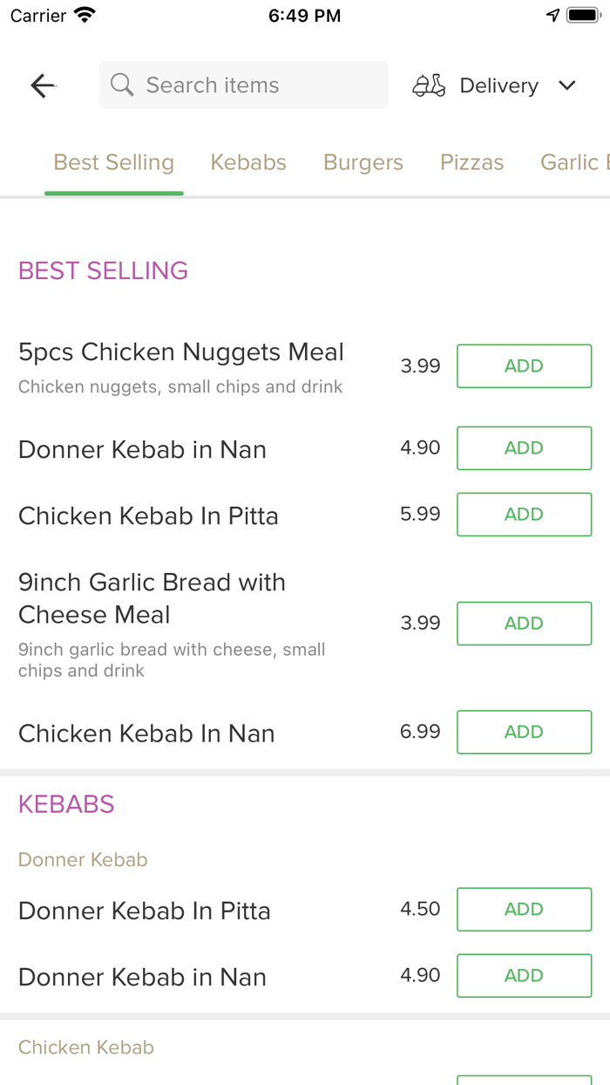Add Chicken Kebab In Pitta
The height and width of the screenshot is (1085, 610).
point(524,515)
